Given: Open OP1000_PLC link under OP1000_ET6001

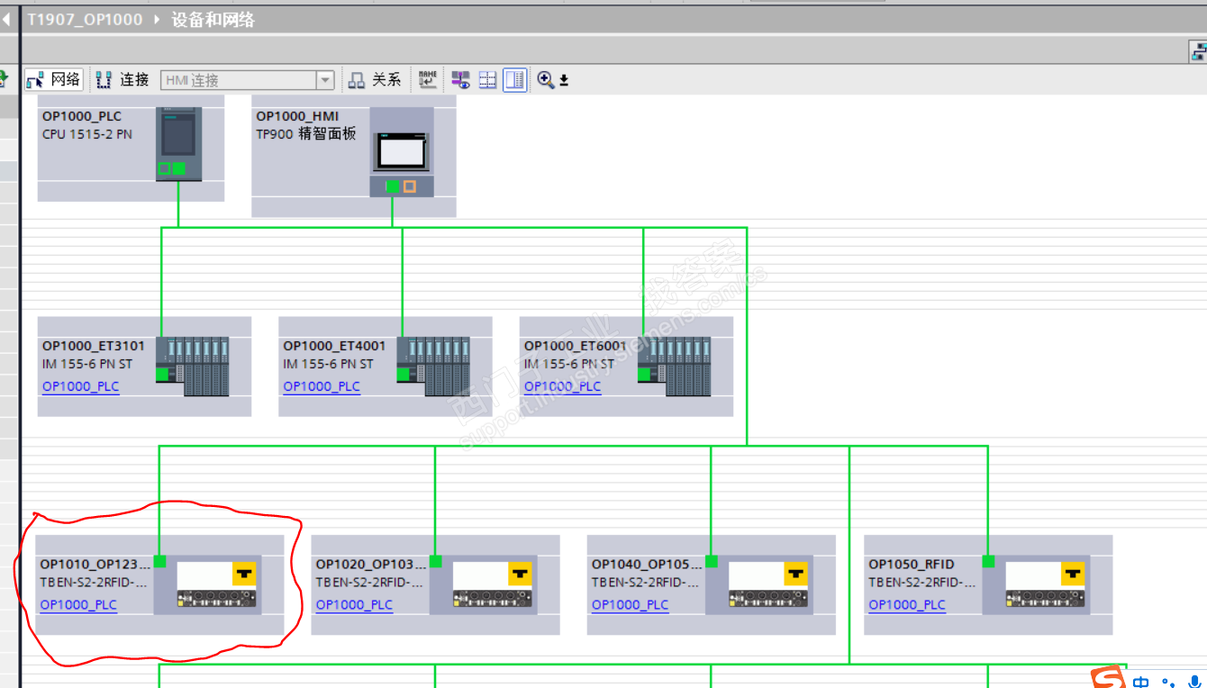Looking at the screenshot, I should tap(563, 386).
